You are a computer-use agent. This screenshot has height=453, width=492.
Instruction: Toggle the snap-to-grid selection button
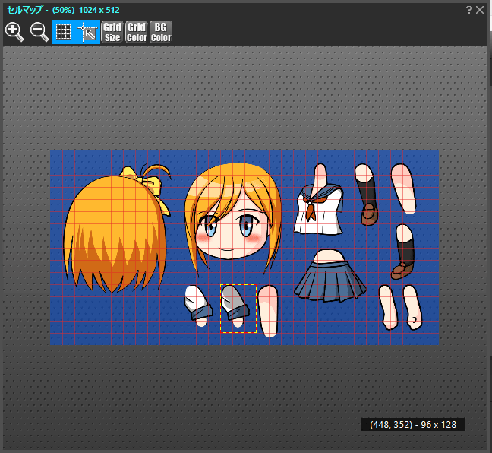pyautogui.click(x=88, y=32)
